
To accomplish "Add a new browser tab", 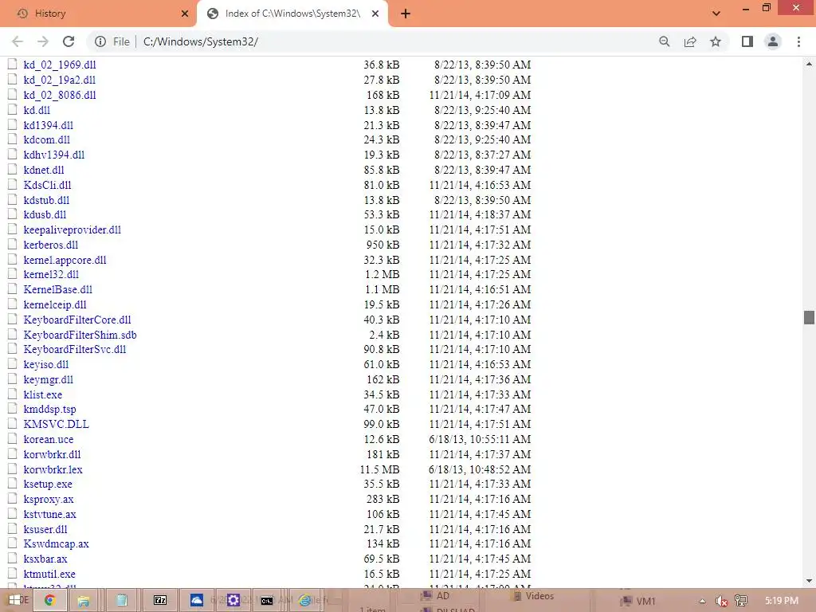I will (406, 14).
